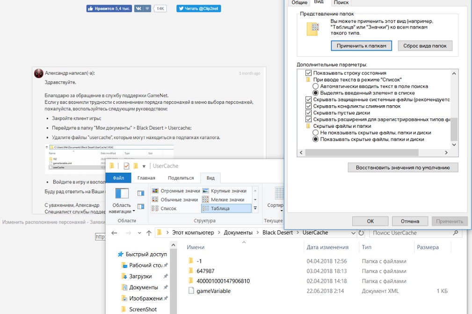Switch to the Поделиться ribbon tab
The width and height of the screenshot is (472, 314).
(181, 178)
